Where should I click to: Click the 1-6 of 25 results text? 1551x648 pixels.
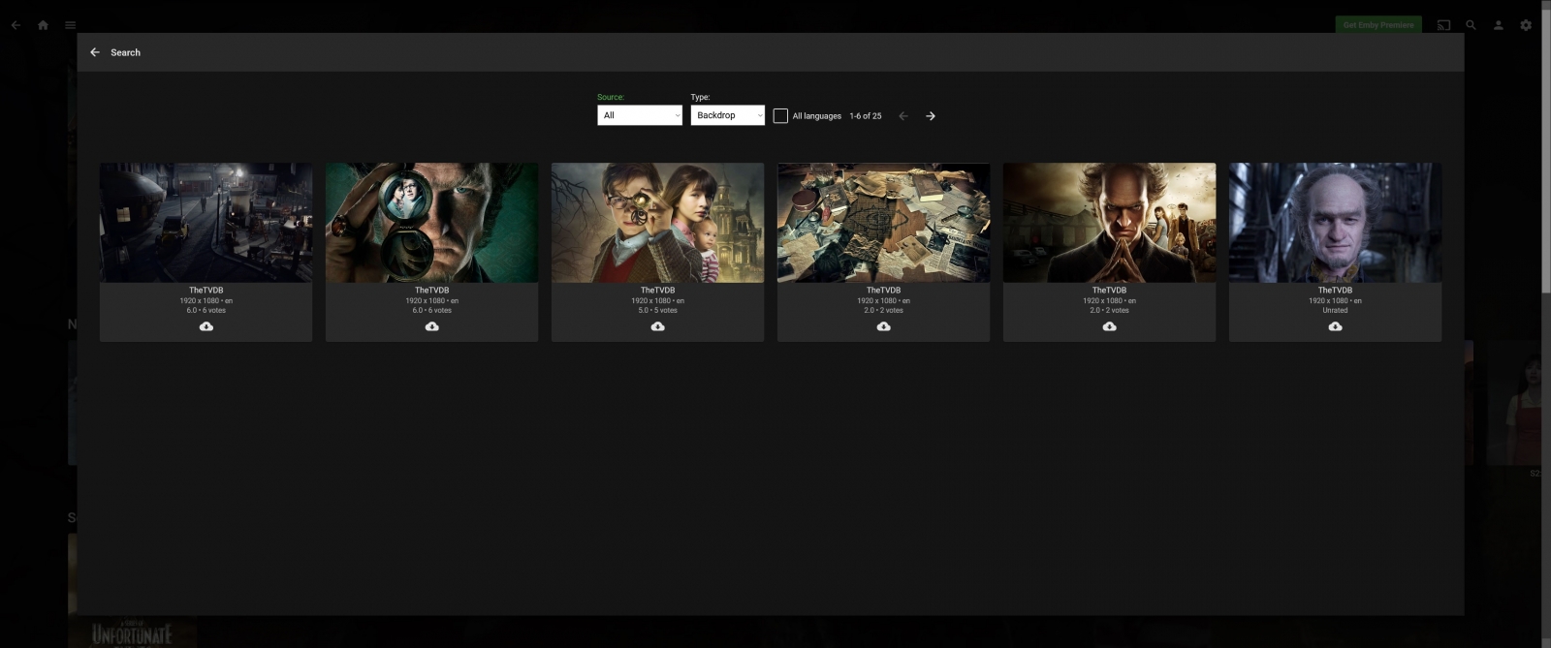coord(866,116)
